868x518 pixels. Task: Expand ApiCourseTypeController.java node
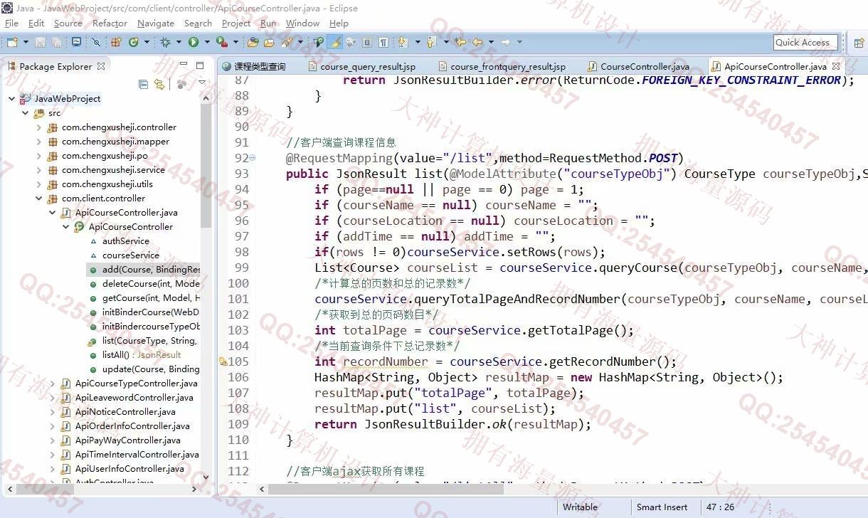[53, 384]
